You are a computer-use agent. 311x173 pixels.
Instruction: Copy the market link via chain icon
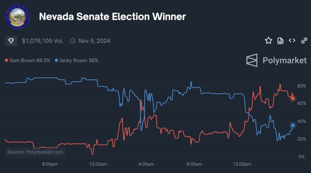pyautogui.click(x=304, y=41)
